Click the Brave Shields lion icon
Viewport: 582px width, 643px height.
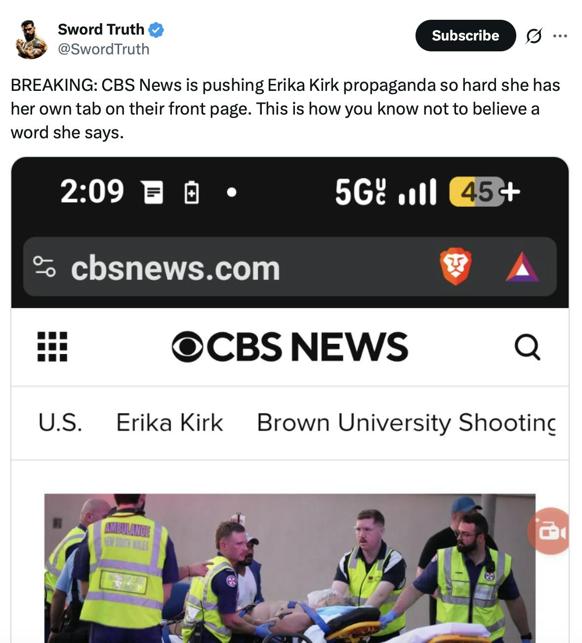pos(456,267)
